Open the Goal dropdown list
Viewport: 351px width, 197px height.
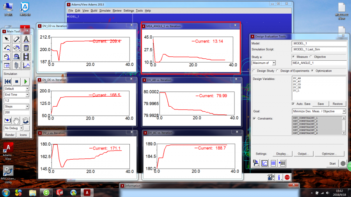click(319, 111)
